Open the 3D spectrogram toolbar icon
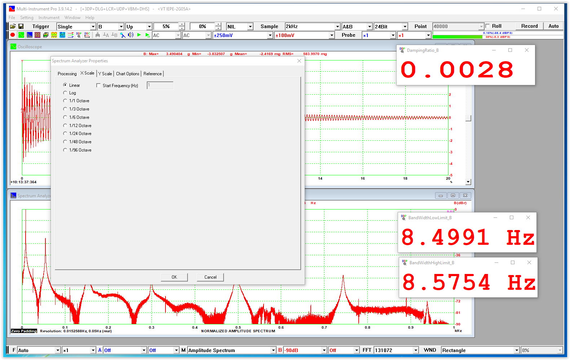The height and width of the screenshot is (360, 570). [46, 35]
